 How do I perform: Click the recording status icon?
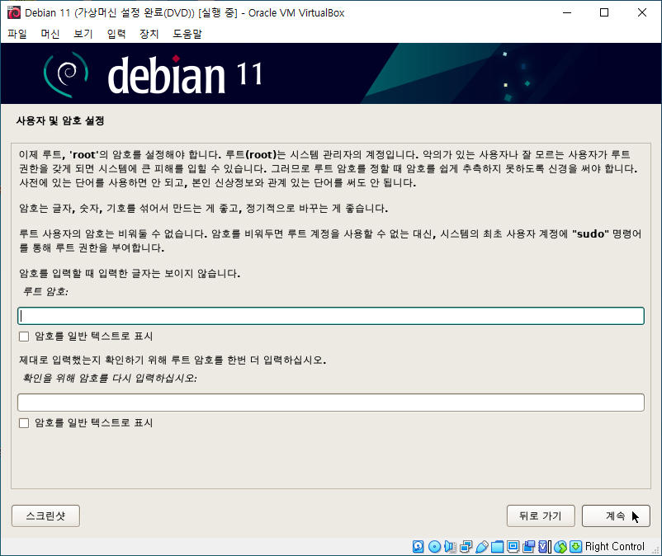tap(528, 547)
